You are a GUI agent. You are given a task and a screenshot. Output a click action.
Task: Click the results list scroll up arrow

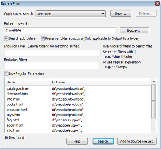click(154, 81)
